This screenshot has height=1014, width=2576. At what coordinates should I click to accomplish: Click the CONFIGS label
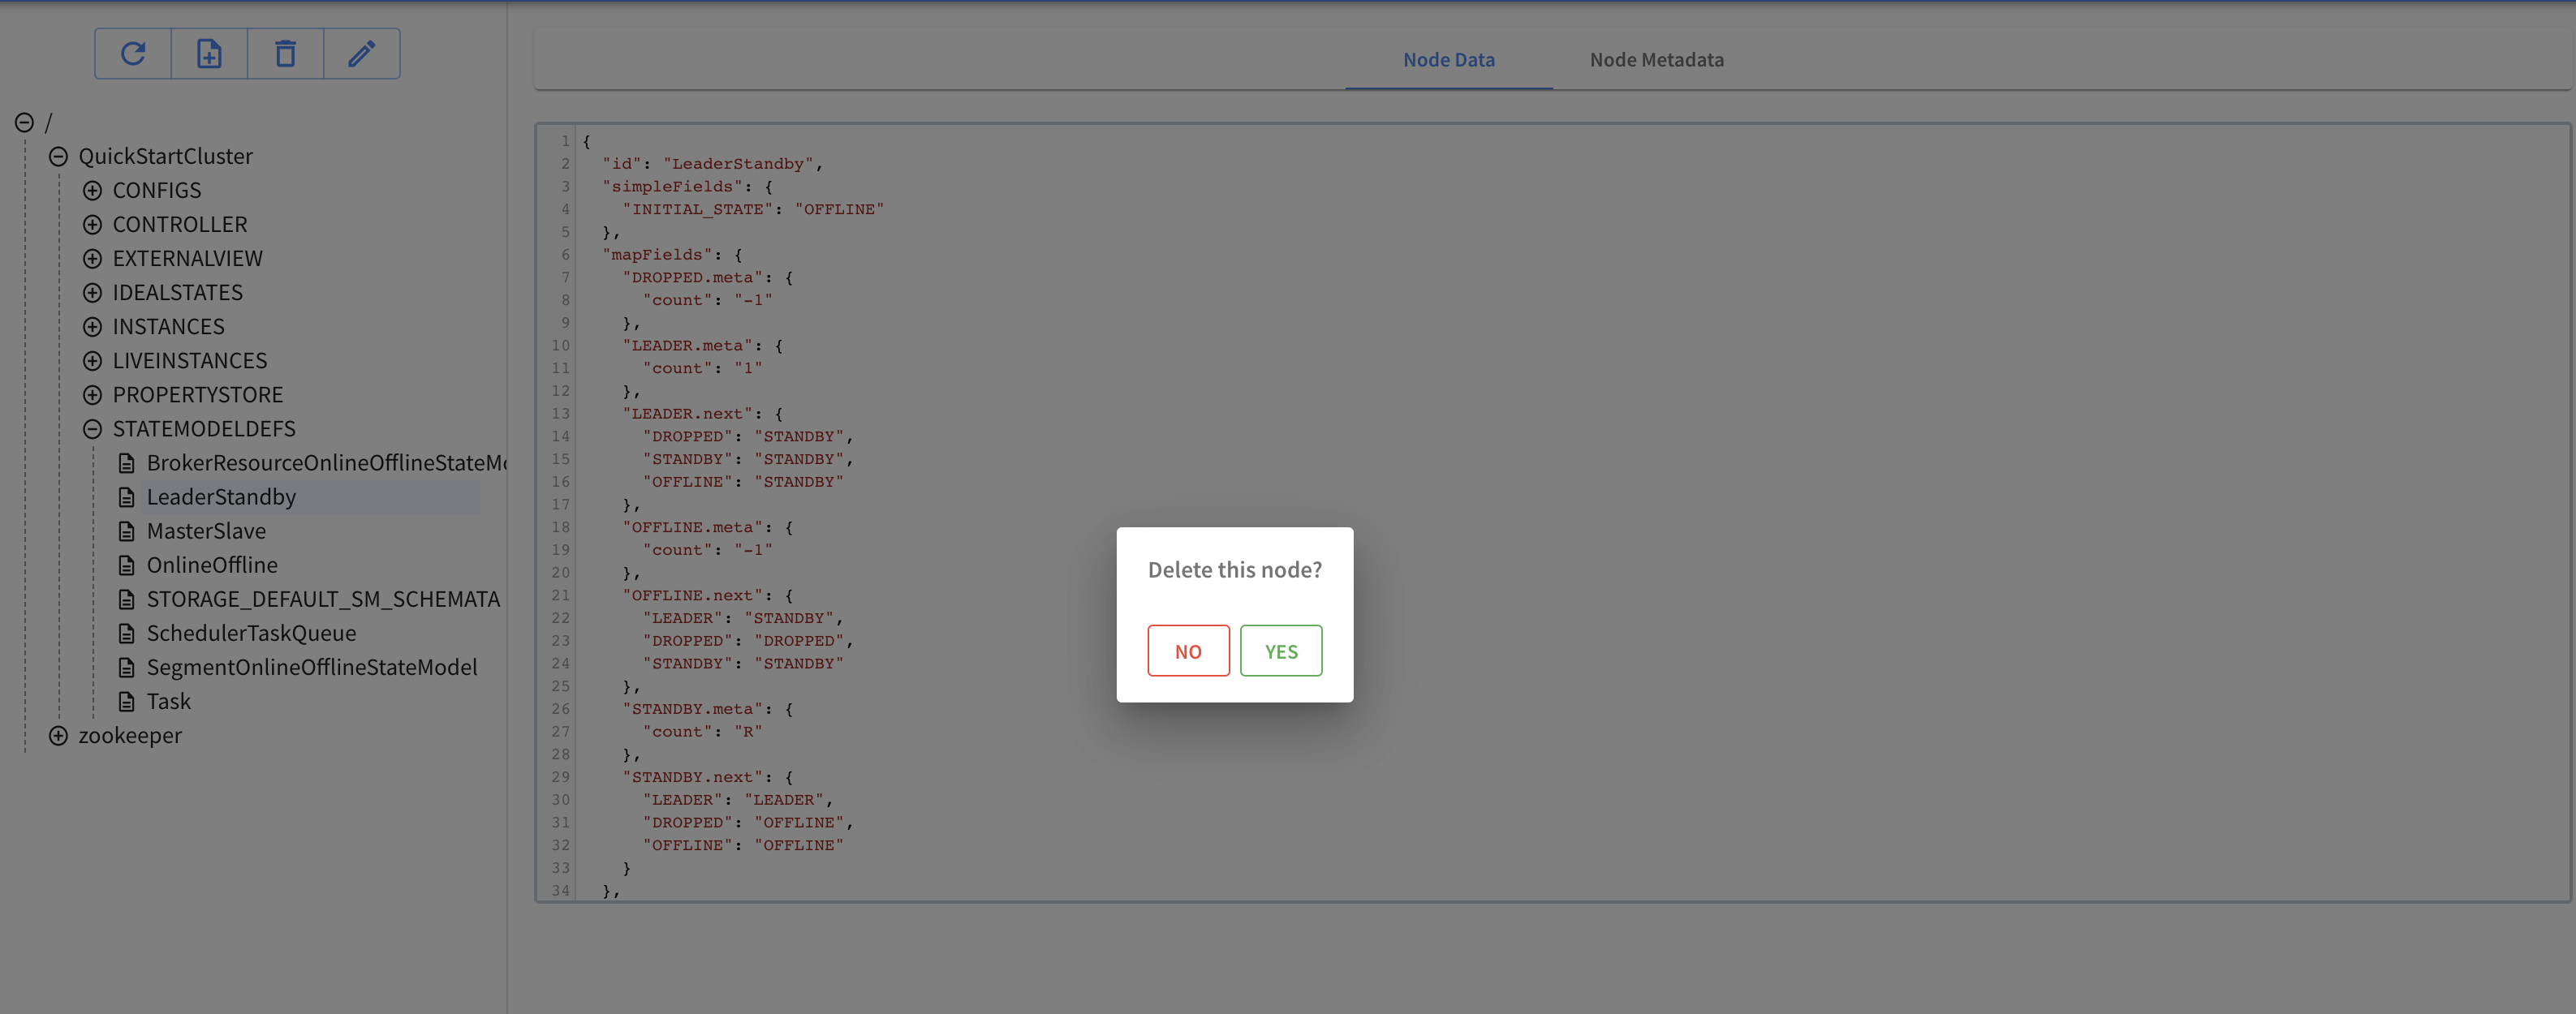[x=157, y=191]
